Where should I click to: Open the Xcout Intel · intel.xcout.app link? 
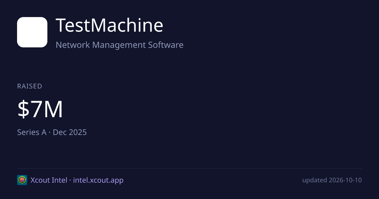77,180
